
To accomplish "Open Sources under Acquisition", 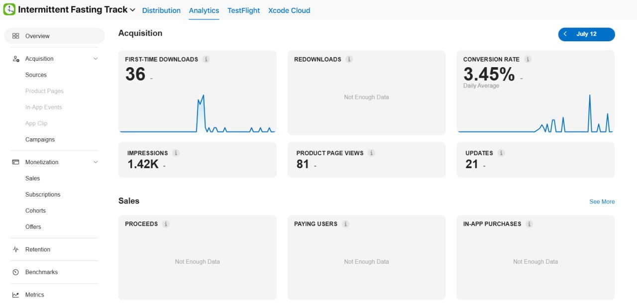I will 36,75.
